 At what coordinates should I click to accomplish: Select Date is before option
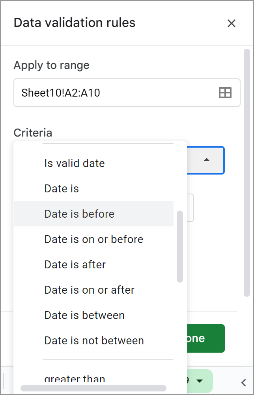tap(79, 214)
